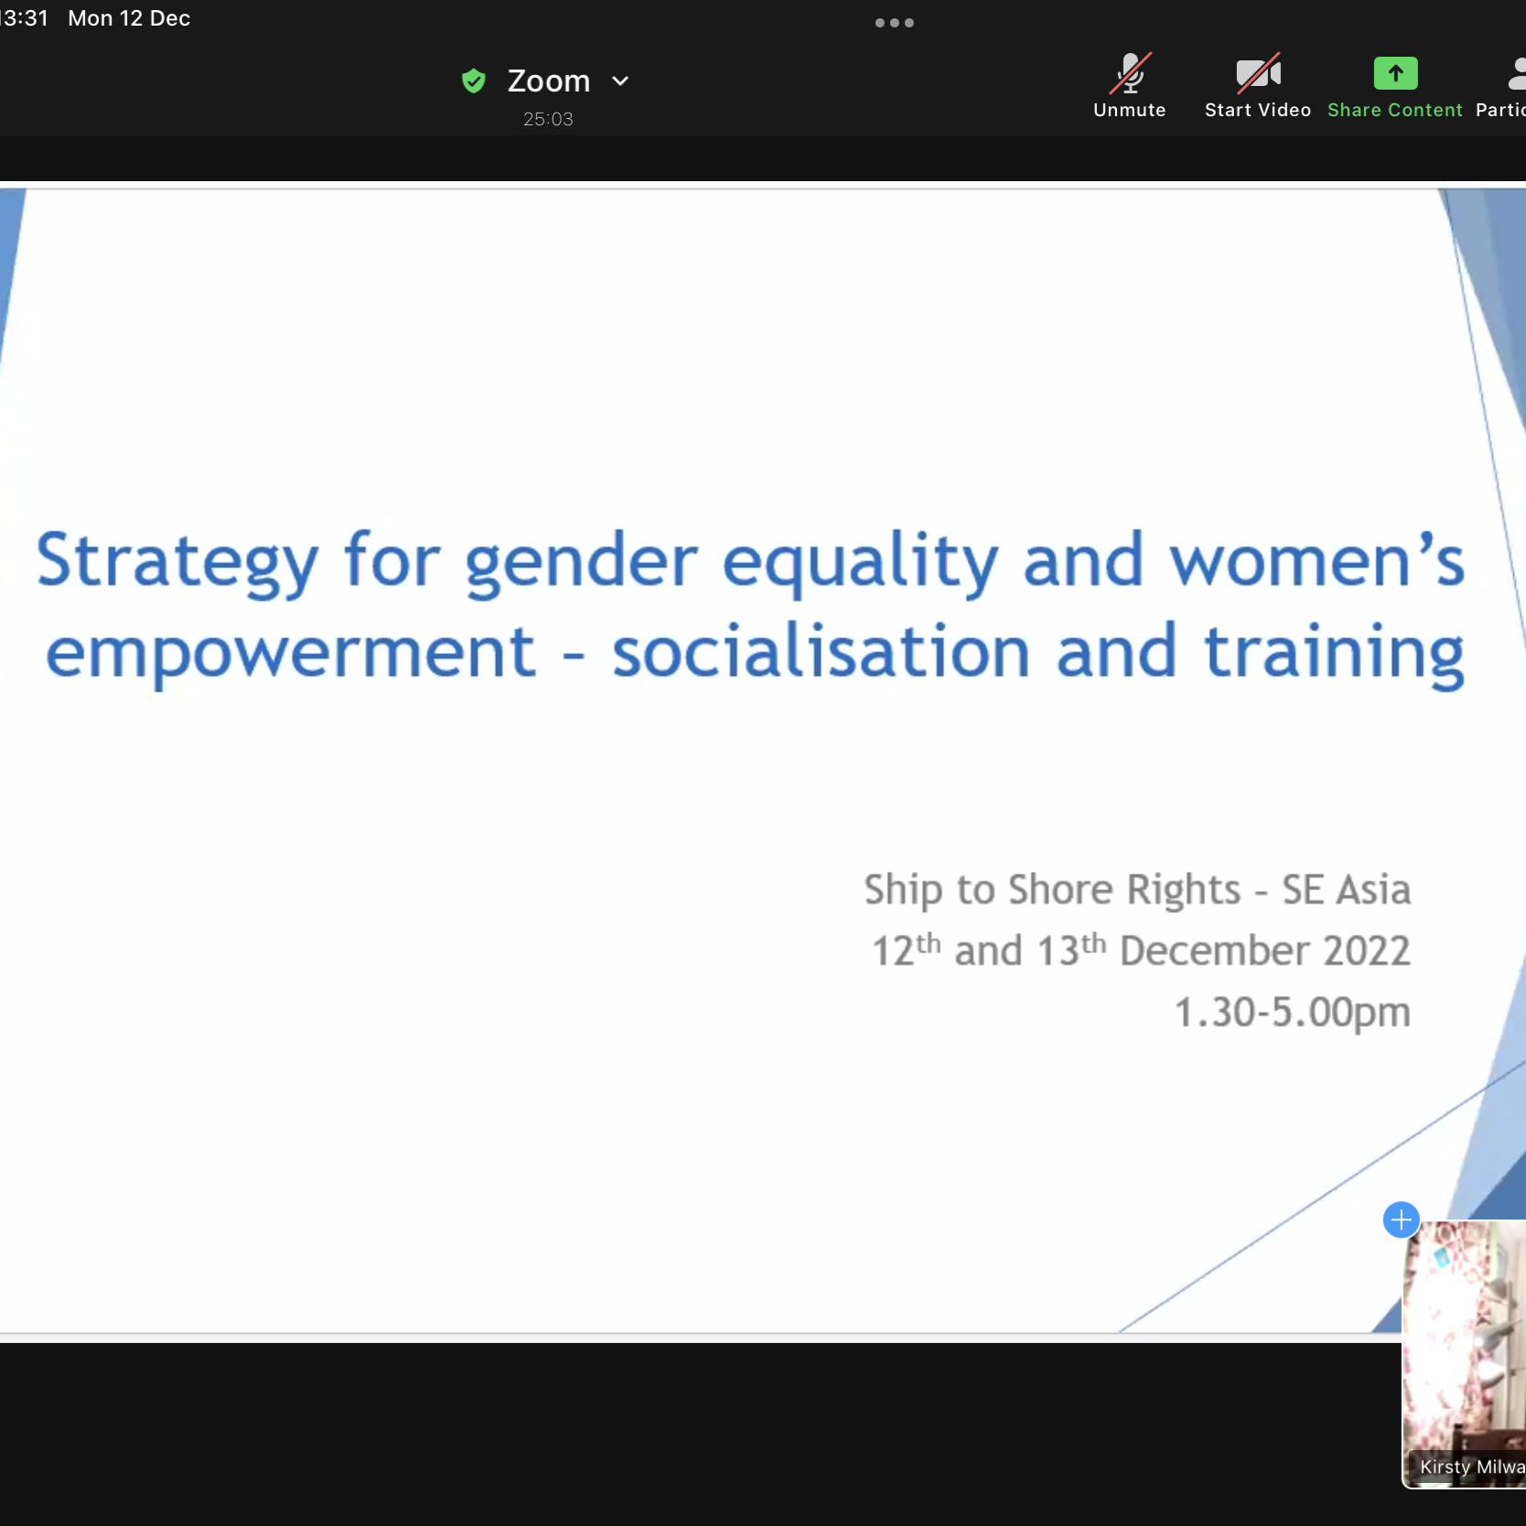Select the Share Content text label
This screenshot has width=1526, height=1526.
point(1394,110)
